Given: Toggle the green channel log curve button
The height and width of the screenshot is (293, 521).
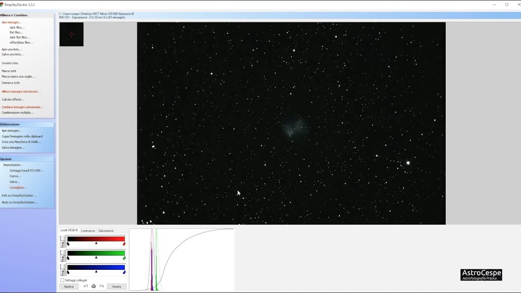Looking at the screenshot, I should [x=63, y=256].
